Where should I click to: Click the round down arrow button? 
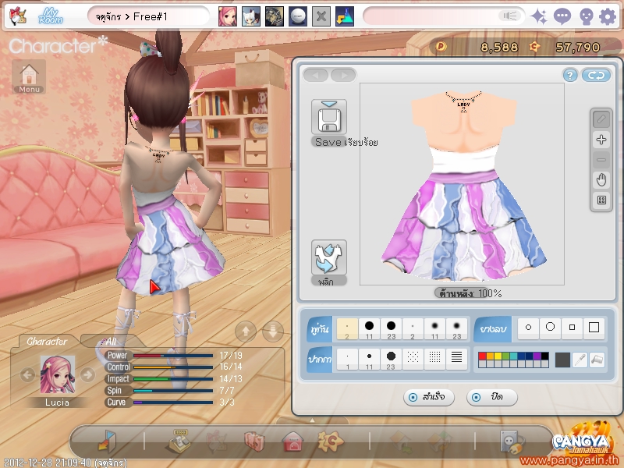pyautogui.click(x=273, y=331)
